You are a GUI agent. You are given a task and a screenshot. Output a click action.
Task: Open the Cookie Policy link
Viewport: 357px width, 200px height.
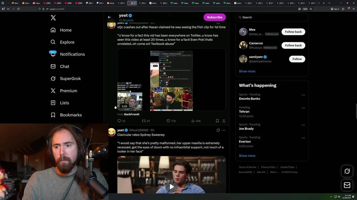(x=287, y=167)
